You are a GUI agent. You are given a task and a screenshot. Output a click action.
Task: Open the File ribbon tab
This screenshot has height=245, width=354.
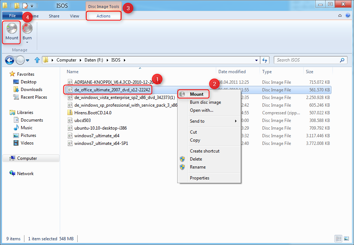[x=12, y=16]
